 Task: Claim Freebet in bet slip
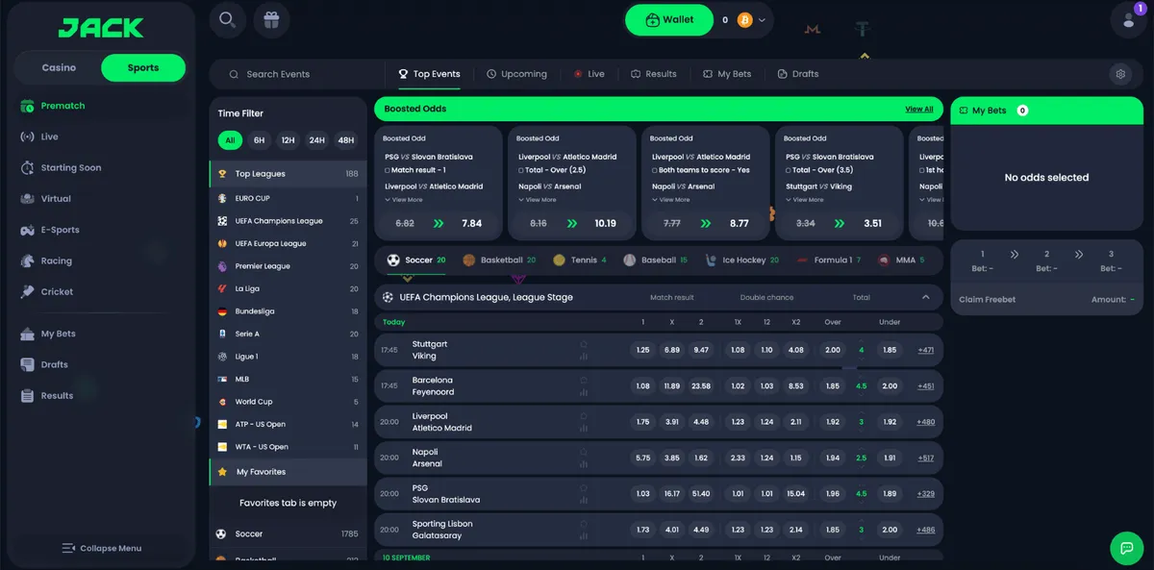pos(988,300)
